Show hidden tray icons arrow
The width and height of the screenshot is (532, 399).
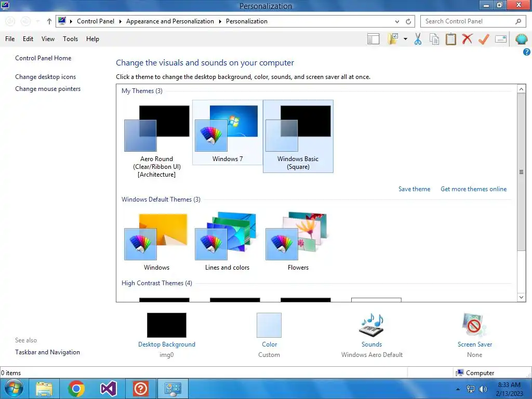point(458,389)
